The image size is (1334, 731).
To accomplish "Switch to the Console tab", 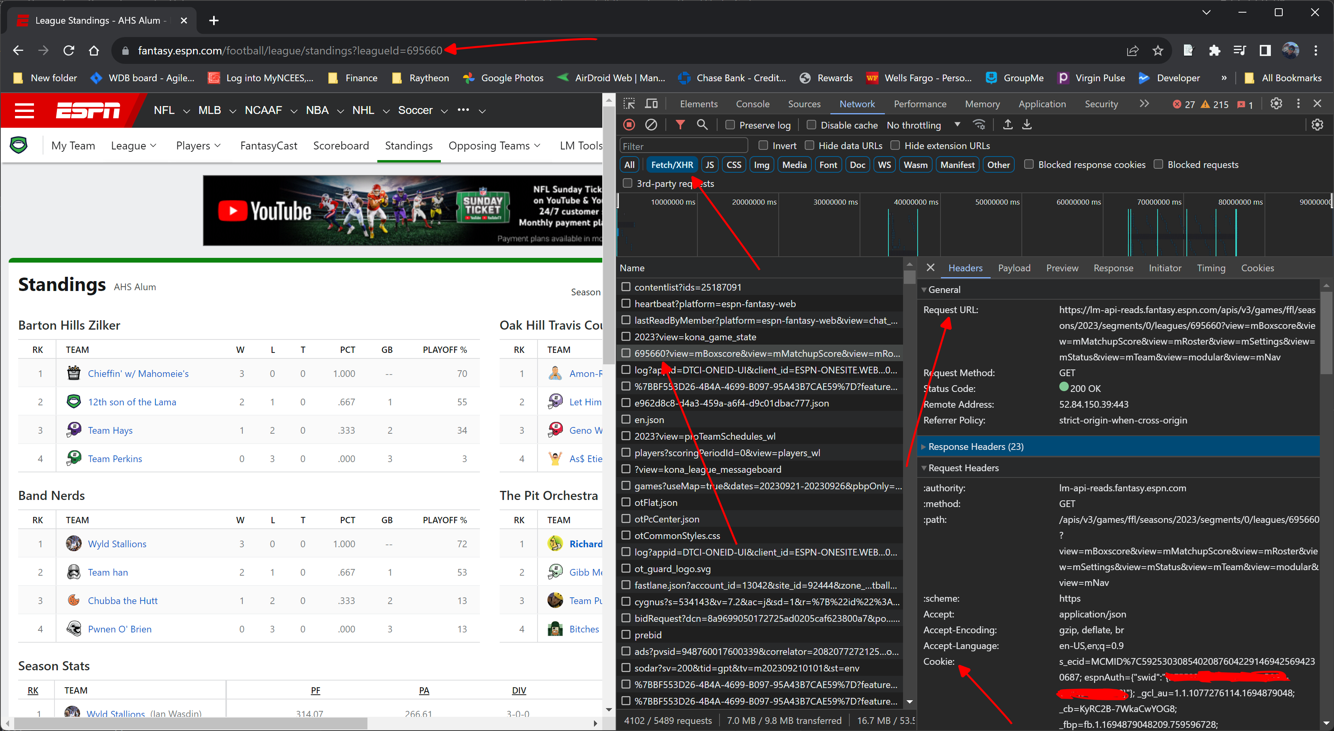I will [752, 104].
